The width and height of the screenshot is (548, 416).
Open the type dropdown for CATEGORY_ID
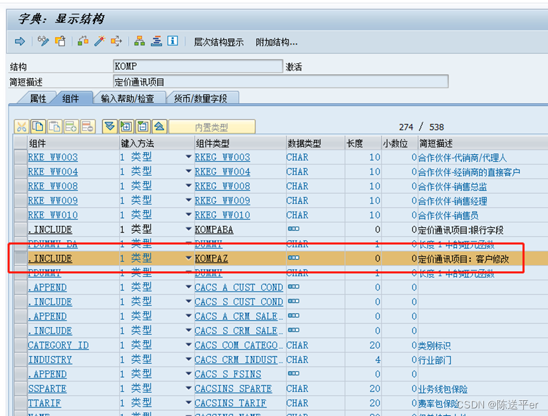[188, 344]
